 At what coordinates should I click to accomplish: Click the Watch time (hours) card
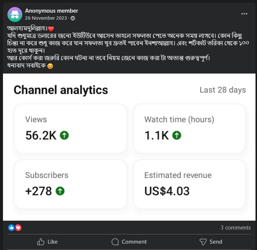coord(189,128)
